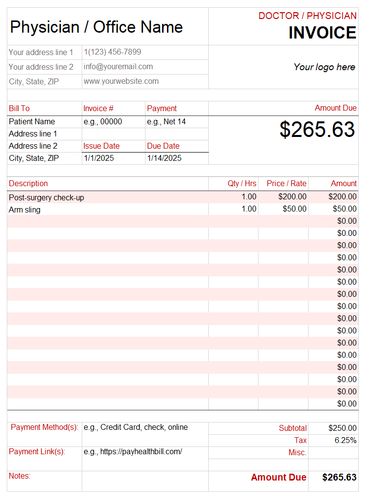Select the $50.00 Price / Rate cell
This screenshot has height=501, width=366.
[295, 209]
